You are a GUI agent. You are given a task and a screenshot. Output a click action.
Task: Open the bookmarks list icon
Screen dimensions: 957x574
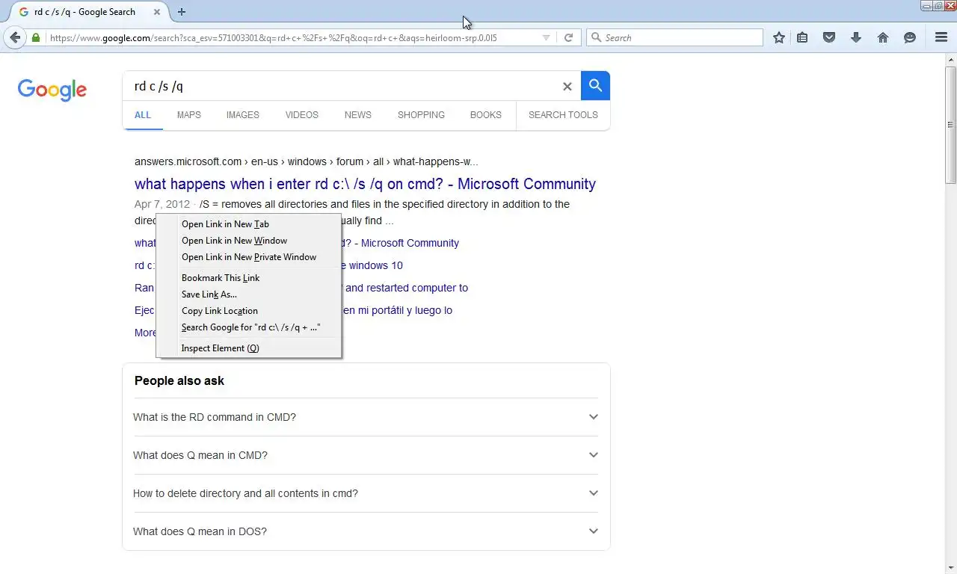[x=802, y=37]
